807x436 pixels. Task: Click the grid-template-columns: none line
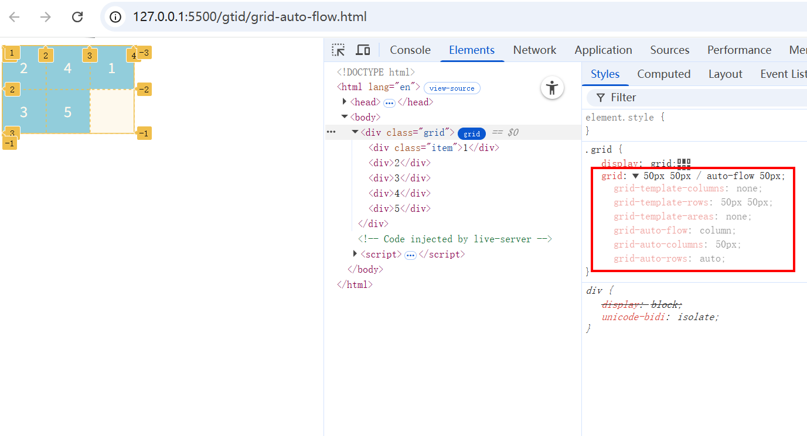pos(688,188)
